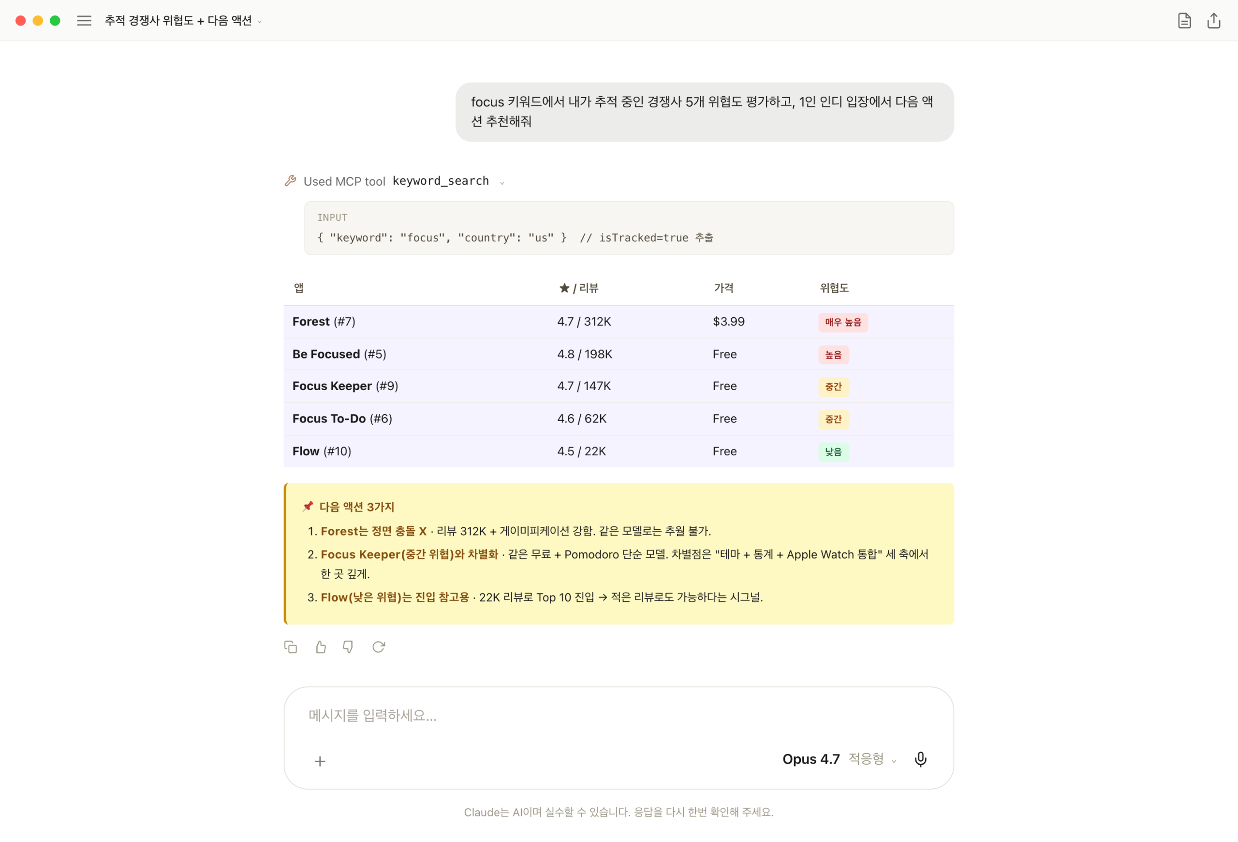Click the 중간 badge in Focus Keeper row
1238x842 pixels.
(833, 387)
